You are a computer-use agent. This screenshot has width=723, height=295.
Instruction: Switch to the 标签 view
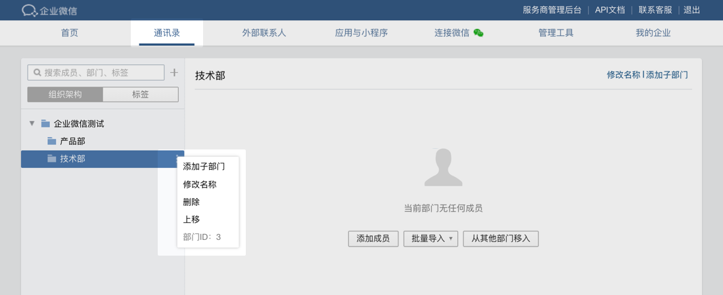(141, 94)
